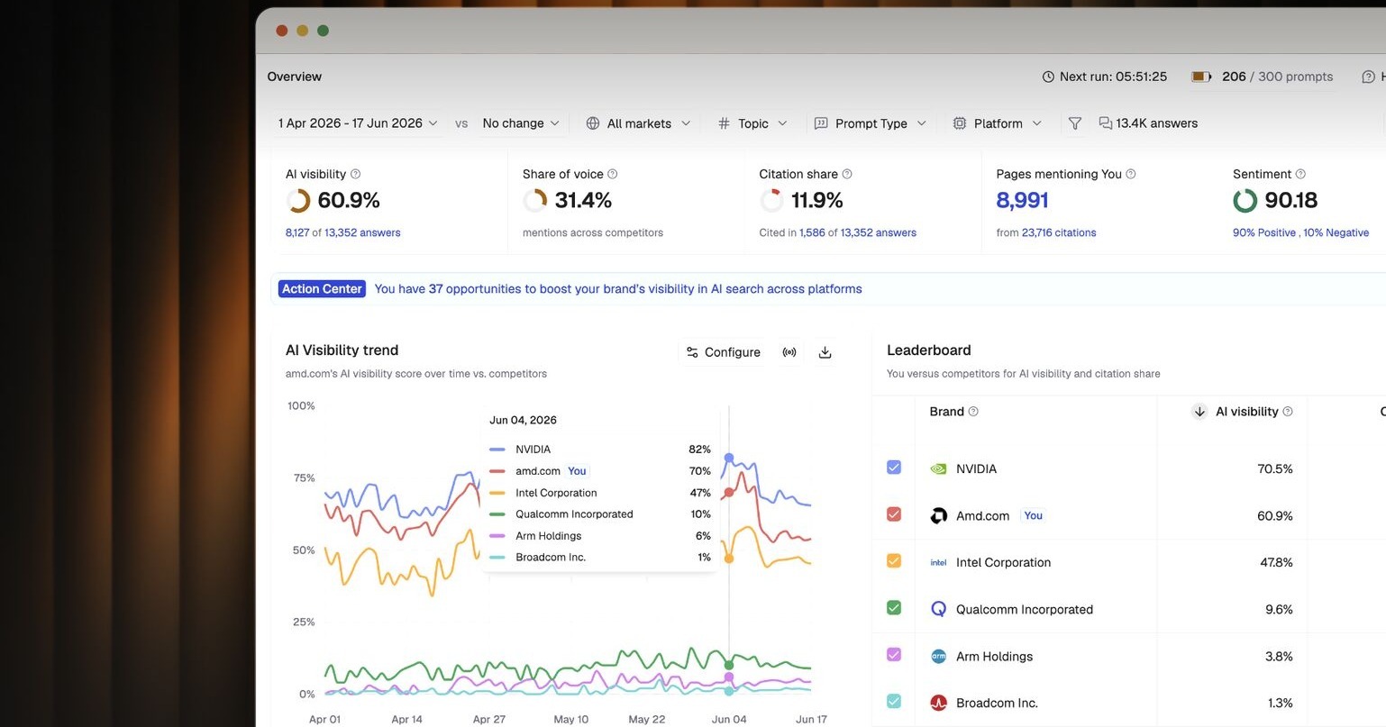Open the 8,127 answers link
Image resolution: width=1386 pixels, height=727 pixels.
[297, 232]
